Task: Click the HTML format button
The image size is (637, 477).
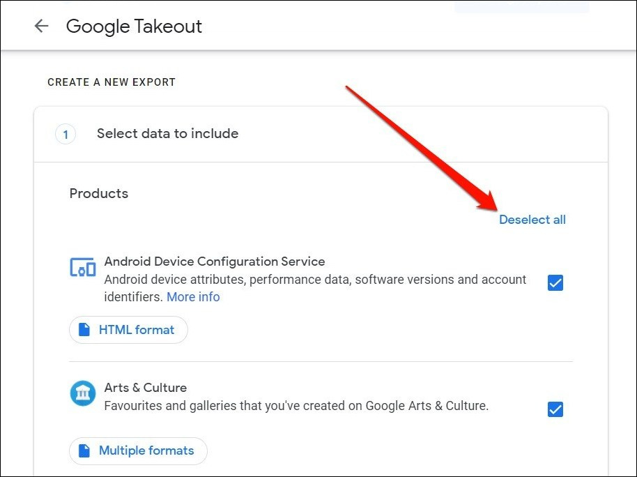Action: click(128, 330)
